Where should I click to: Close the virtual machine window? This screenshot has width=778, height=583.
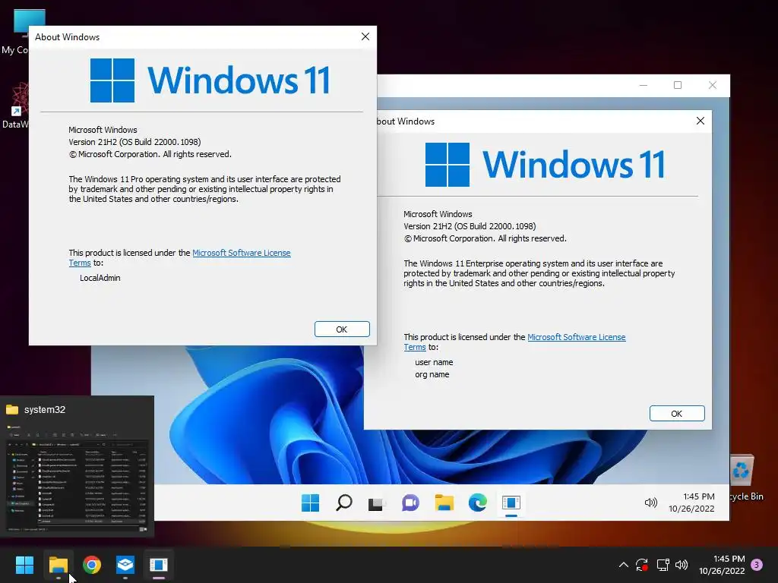[x=713, y=85]
